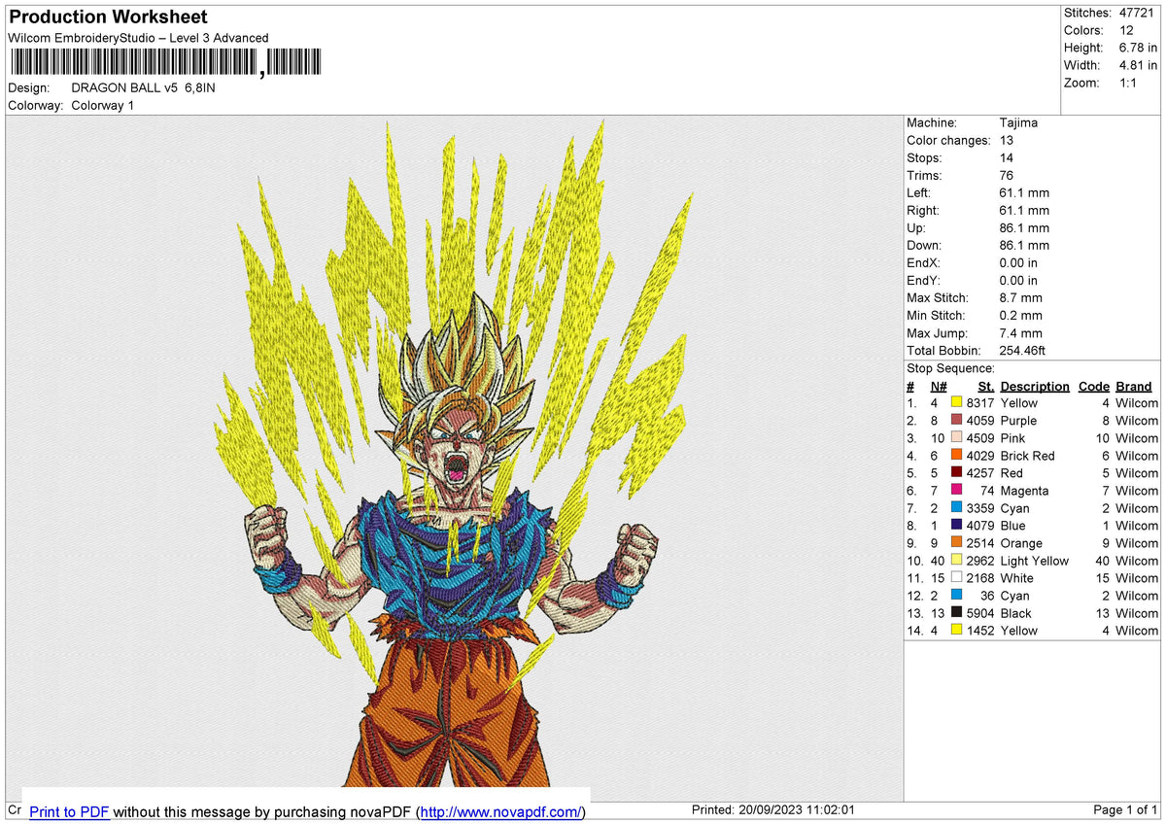Click the Brand column header
1166x824 pixels.
(x=1134, y=387)
